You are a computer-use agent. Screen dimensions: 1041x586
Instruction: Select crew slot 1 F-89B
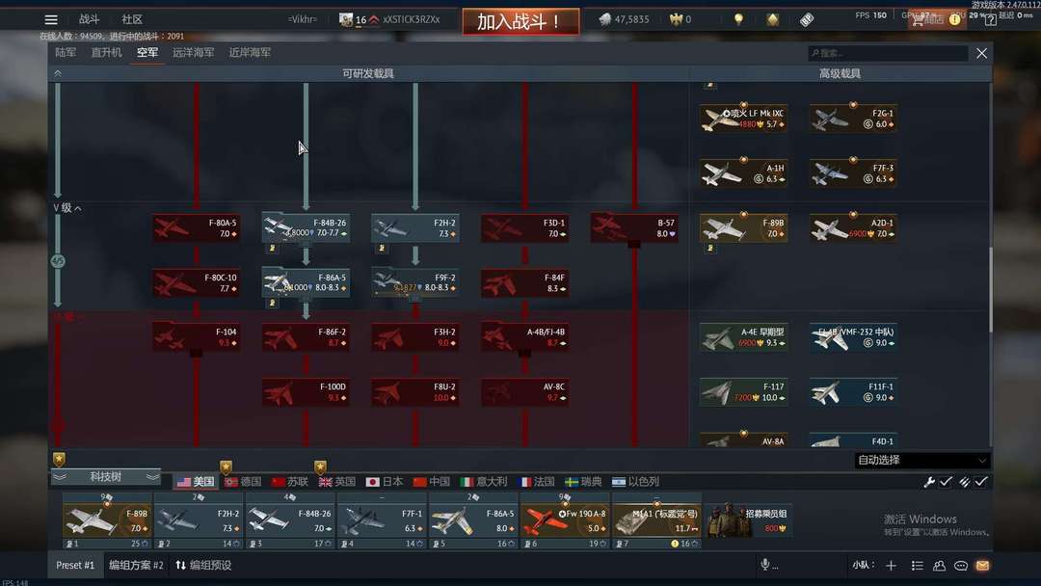[107, 521]
